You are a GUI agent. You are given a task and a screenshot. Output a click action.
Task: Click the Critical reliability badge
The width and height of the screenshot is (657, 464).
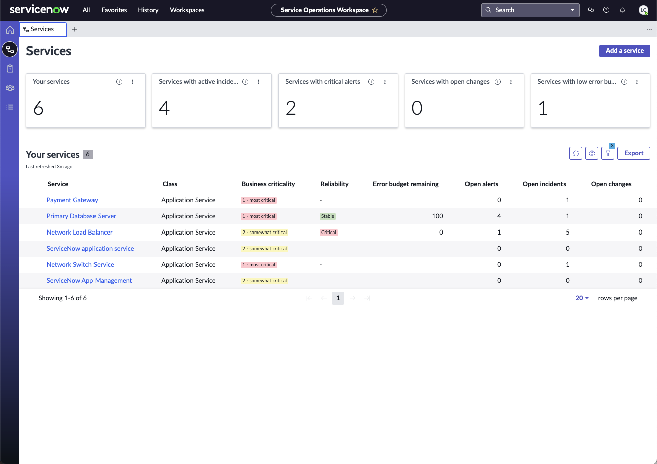(x=329, y=233)
